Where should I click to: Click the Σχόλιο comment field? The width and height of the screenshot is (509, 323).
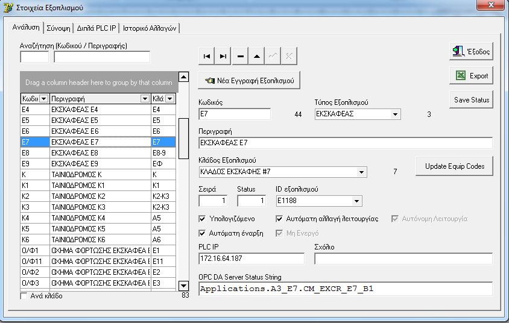click(x=403, y=259)
